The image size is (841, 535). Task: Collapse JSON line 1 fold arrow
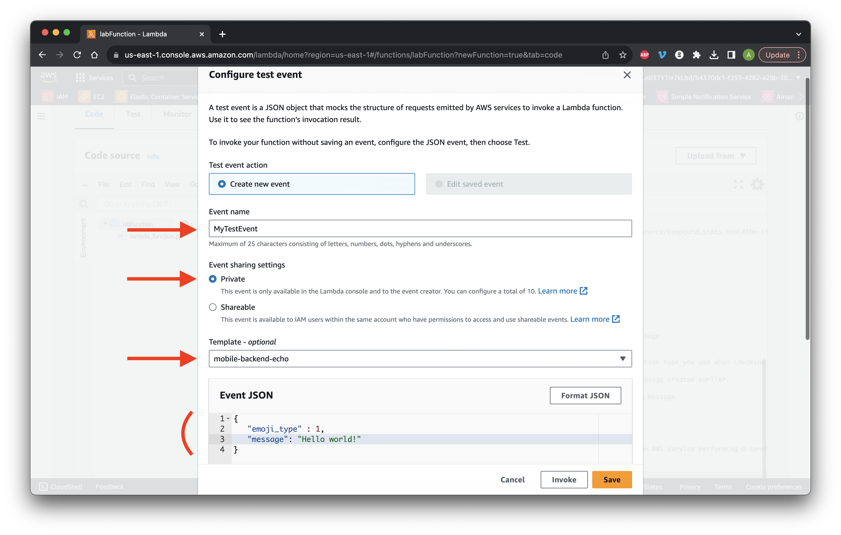[228, 418]
